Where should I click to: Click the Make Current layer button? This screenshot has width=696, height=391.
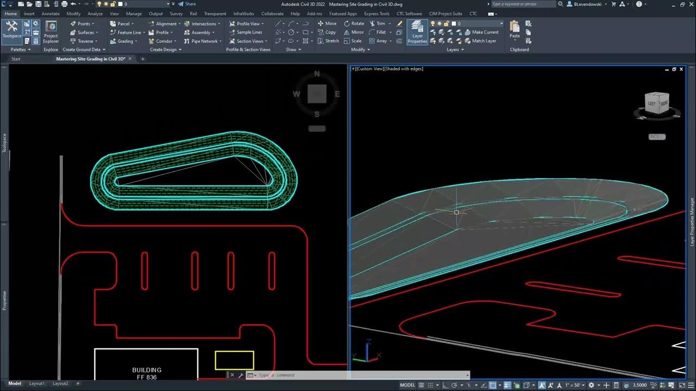(481, 32)
